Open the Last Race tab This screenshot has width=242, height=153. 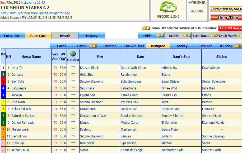pyautogui.click(x=205, y=36)
